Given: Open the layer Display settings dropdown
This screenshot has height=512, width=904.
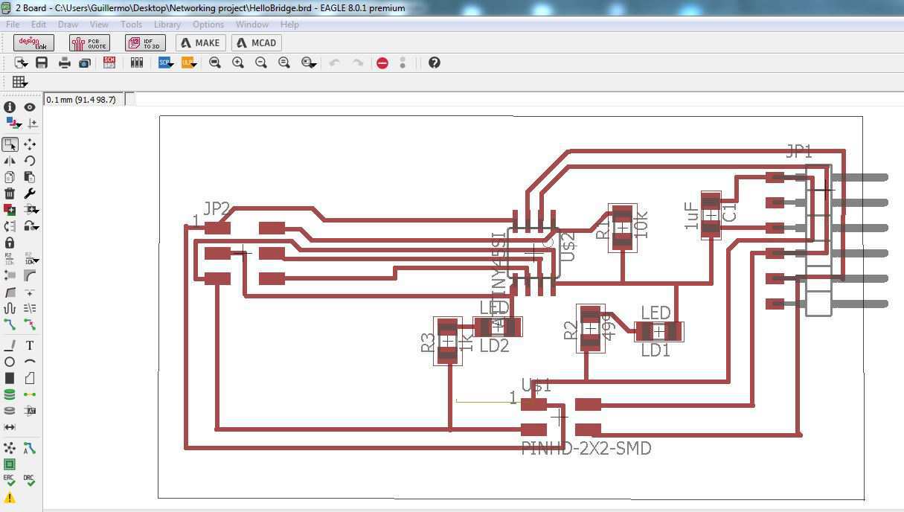Looking at the screenshot, I should [13, 124].
